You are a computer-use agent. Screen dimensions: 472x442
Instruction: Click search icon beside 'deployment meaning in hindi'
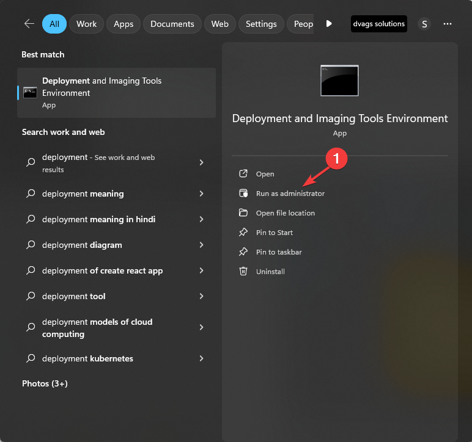(x=31, y=219)
